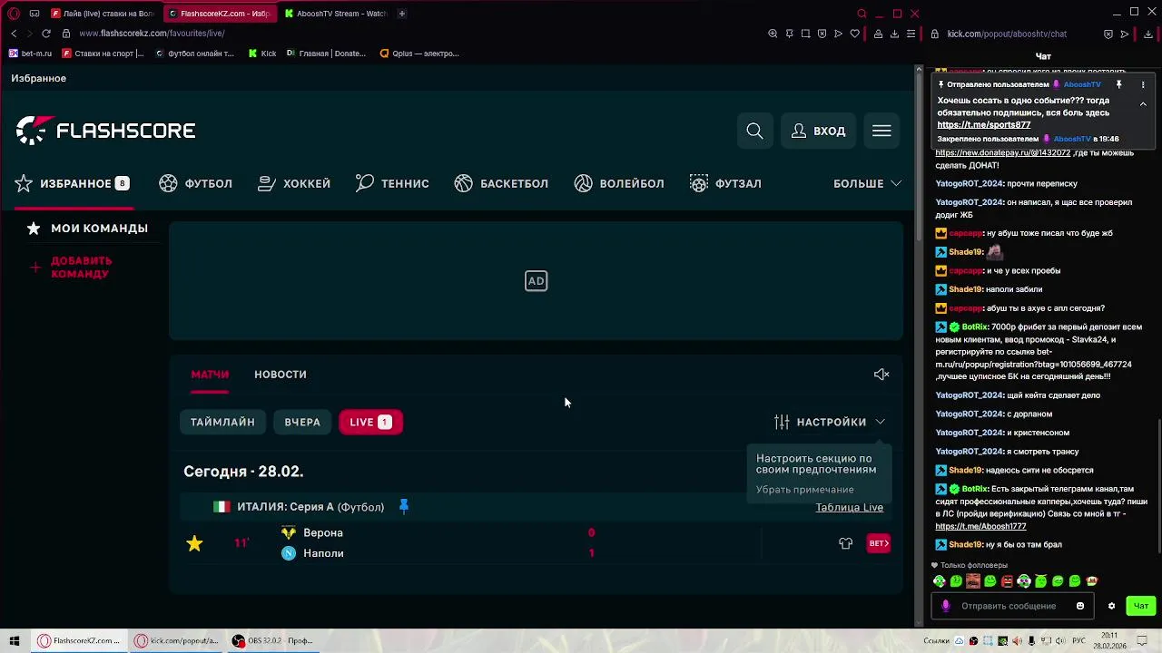Toggle the sound mute speaker icon
Image resolution: width=1162 pixels, height=653 pixels.
pyautogui.click(x=881, y=375)
